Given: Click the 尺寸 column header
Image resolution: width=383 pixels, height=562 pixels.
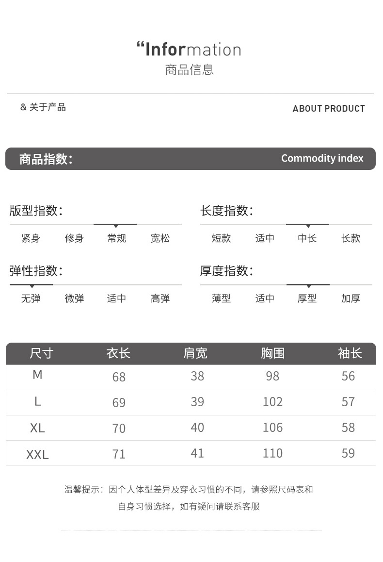Looking at the screenshot, I should [x=41, y=353].
